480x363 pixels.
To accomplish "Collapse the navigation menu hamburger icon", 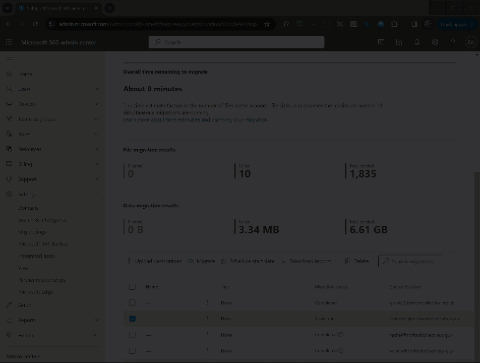I will click(x=9, y=58).
